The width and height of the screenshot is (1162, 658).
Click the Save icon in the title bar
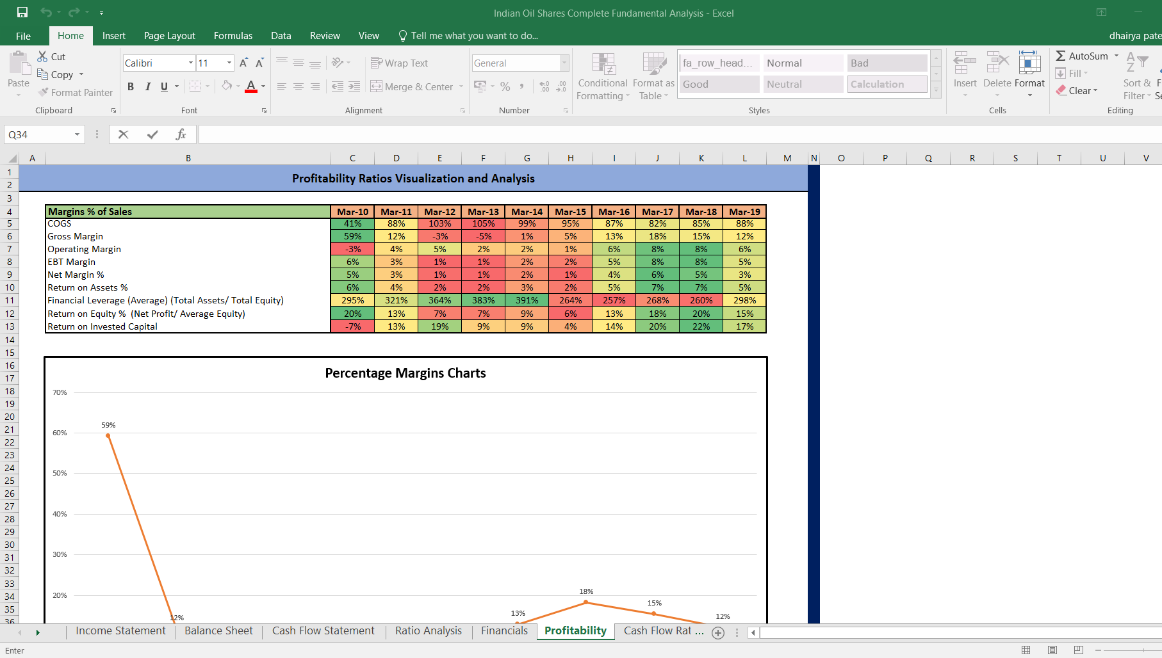pyautogui.click(x=22, y=12)
